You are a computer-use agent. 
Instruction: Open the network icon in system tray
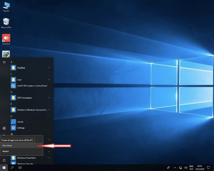pyautogui.click(x=181, y=168)
